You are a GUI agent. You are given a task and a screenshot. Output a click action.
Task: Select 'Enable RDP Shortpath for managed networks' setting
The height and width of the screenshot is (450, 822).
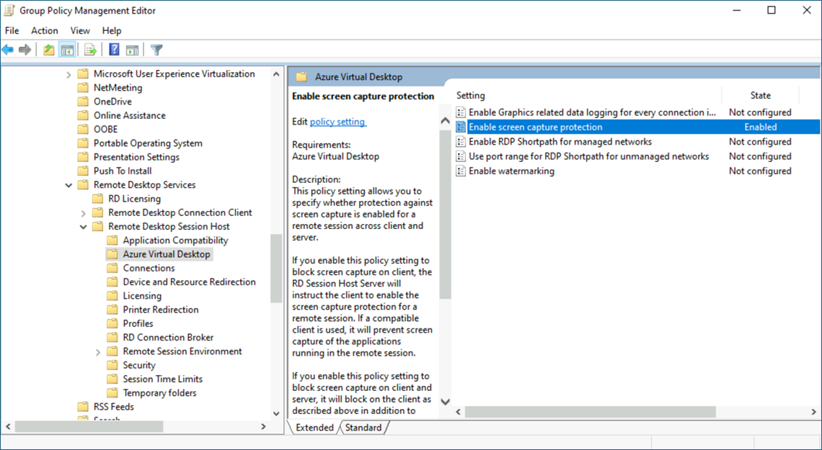[560, 142]
